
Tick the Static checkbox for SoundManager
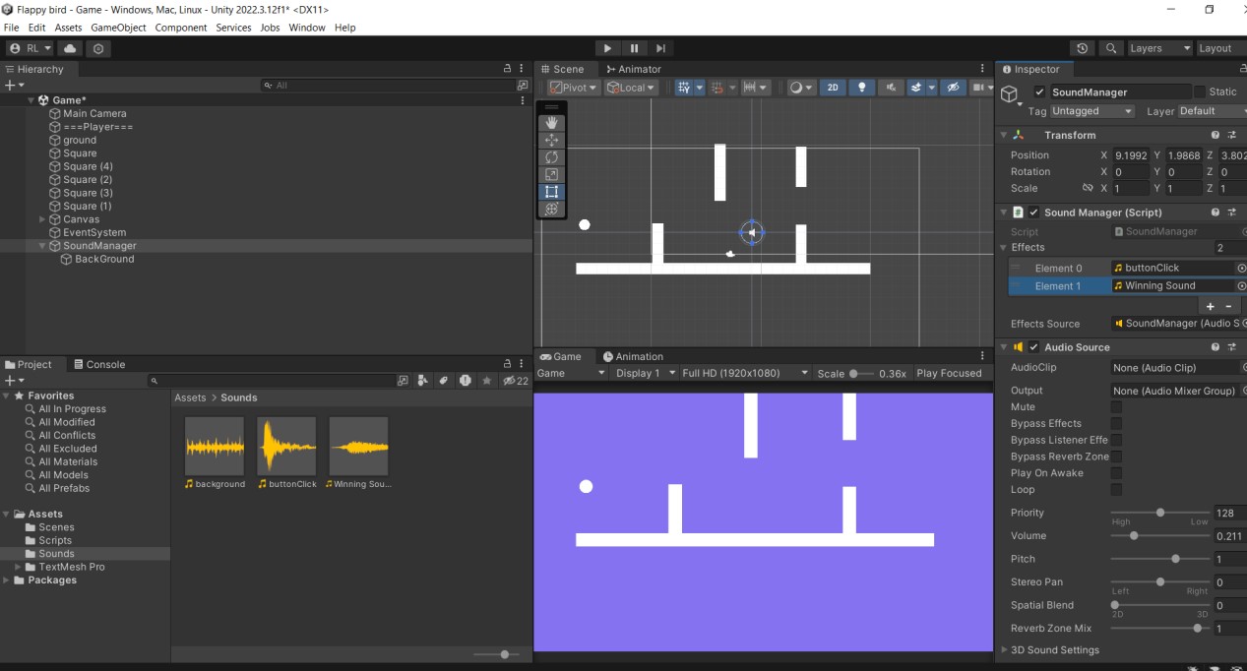tap(1199, 91)
